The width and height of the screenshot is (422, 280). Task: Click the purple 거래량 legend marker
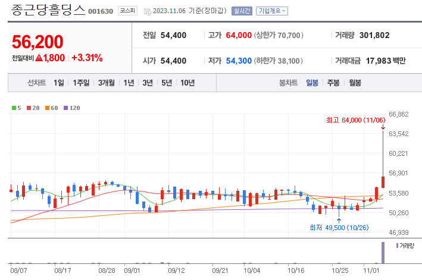coord(397,246)
